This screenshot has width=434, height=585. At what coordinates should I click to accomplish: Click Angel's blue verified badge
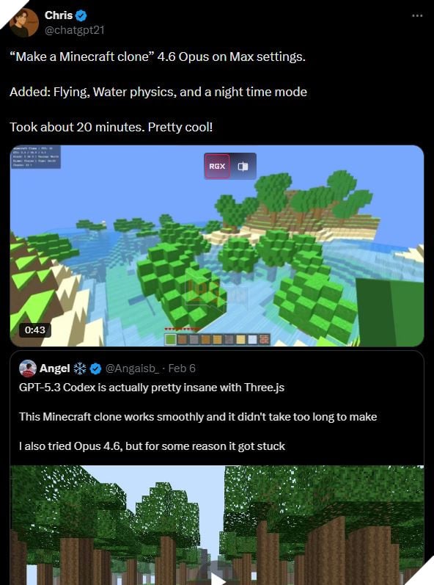coord(96,368)
